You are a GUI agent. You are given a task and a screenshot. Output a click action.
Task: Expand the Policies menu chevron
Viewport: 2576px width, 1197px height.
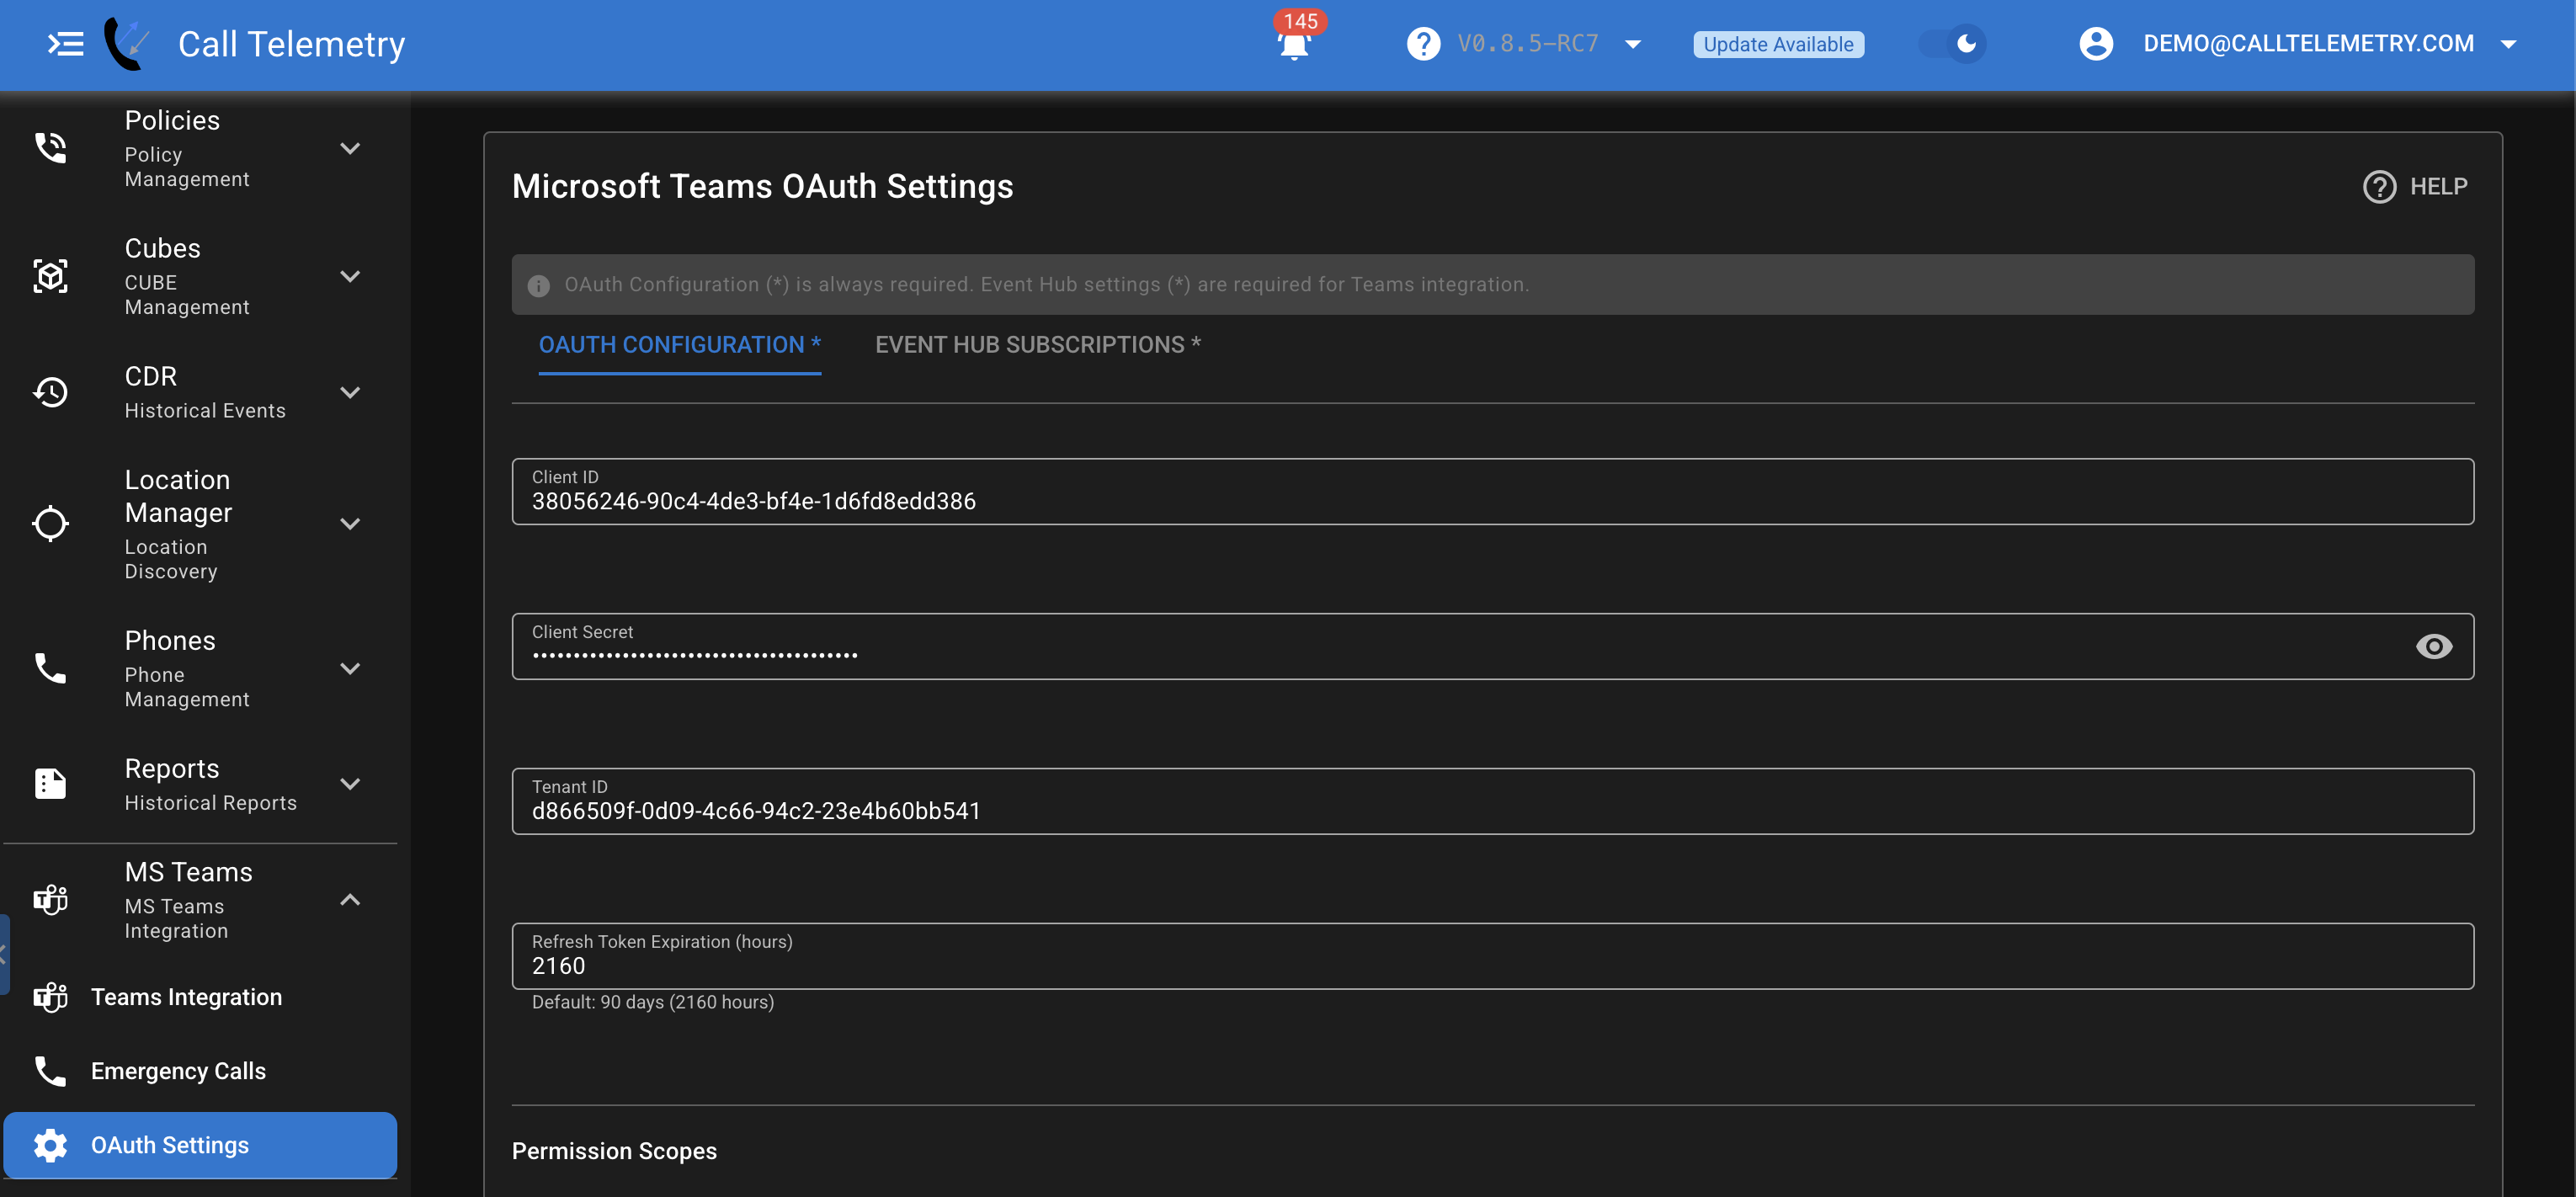pos(350,148)
